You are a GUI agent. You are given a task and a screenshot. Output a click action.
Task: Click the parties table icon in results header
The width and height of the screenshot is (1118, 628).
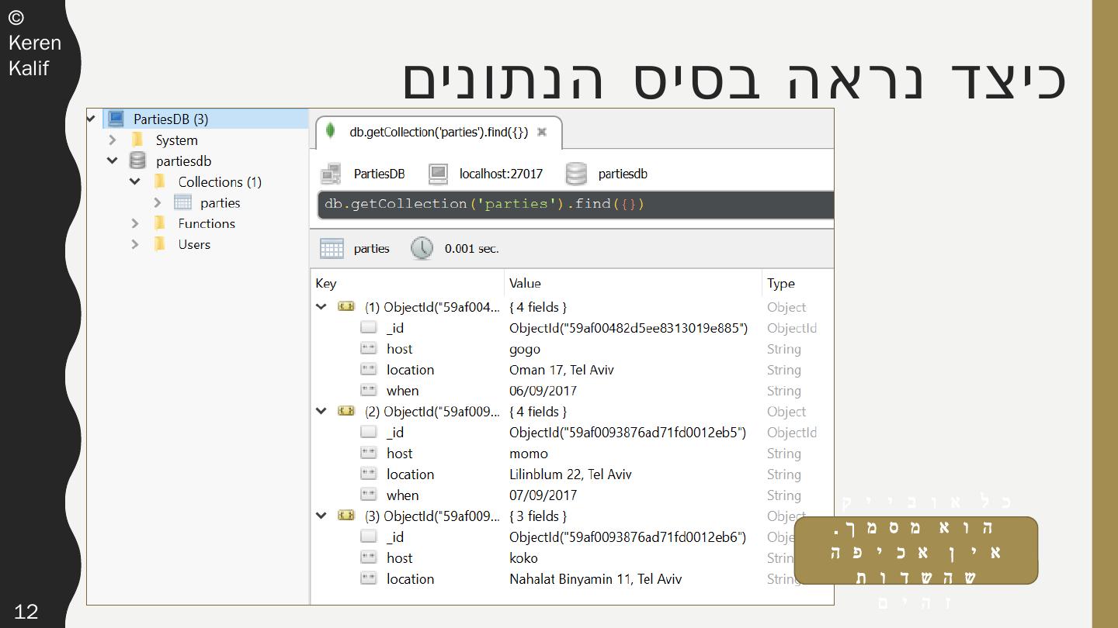click(x=332, y=249)
